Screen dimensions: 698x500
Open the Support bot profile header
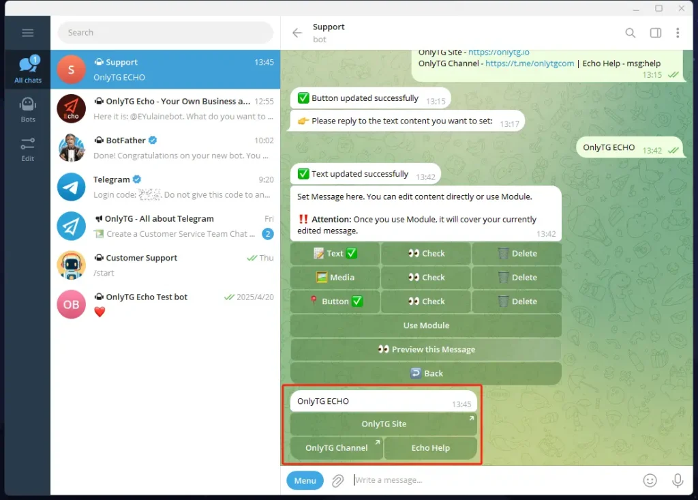pos(329,33)
